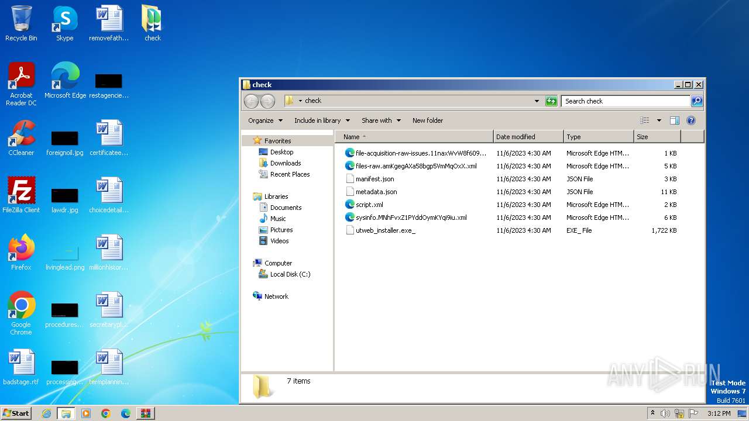Change view using the views icon
The image size is (749, 421).
pos(645,120)
